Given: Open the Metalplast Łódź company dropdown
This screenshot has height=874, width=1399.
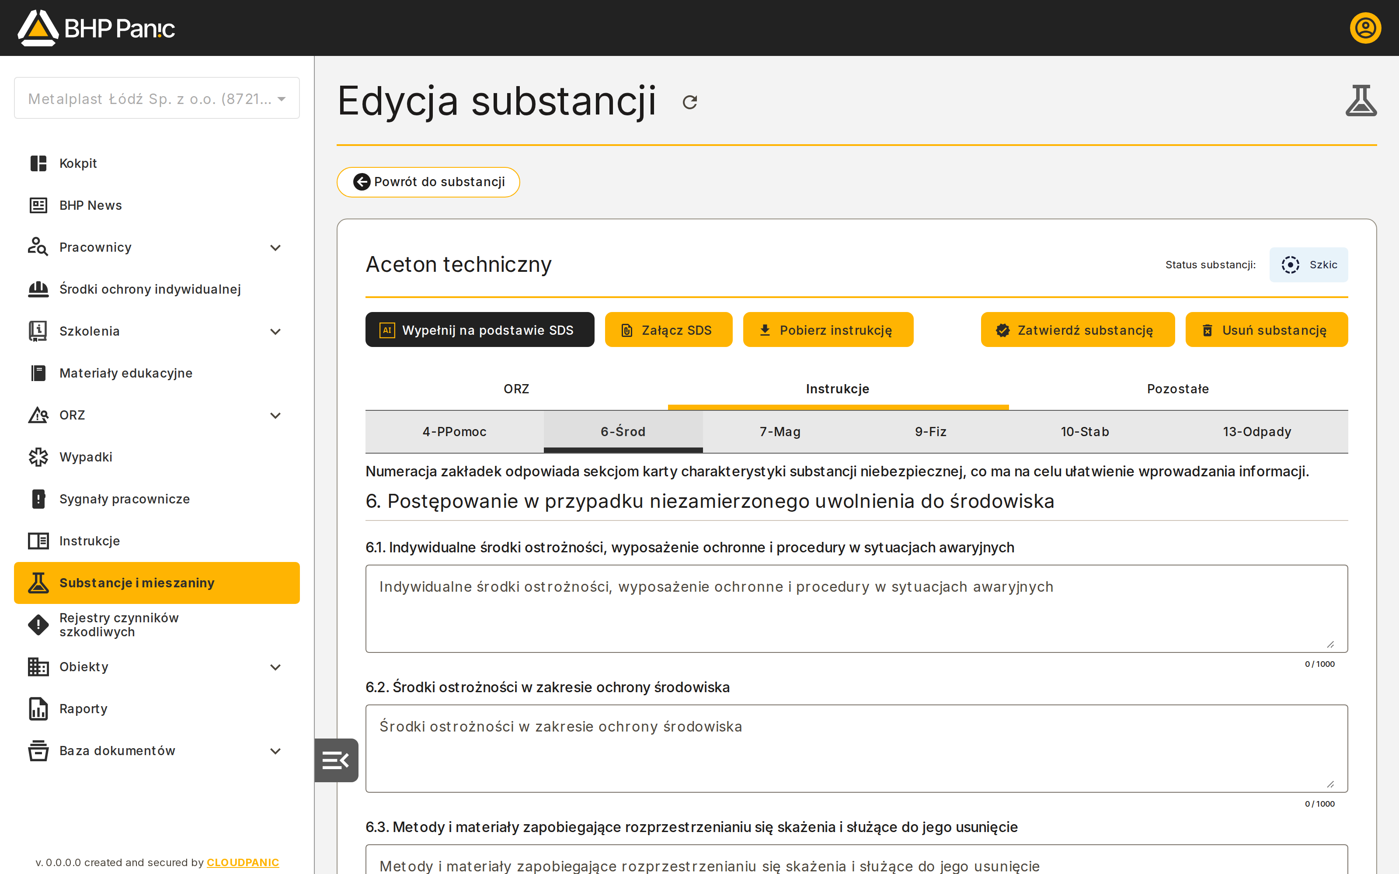Looking at the screenshot, I should pos(157,98).
